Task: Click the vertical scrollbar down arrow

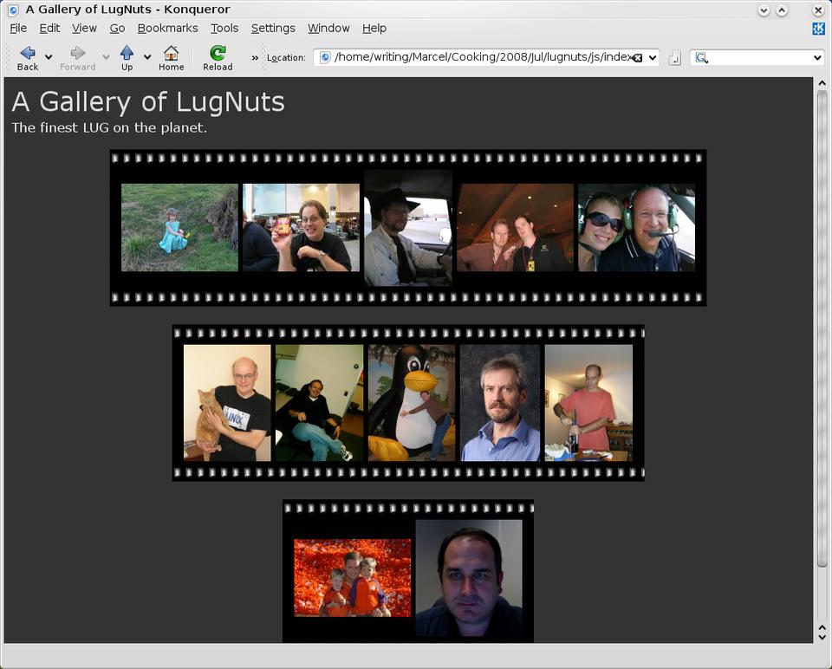Action: coord(822,636)
